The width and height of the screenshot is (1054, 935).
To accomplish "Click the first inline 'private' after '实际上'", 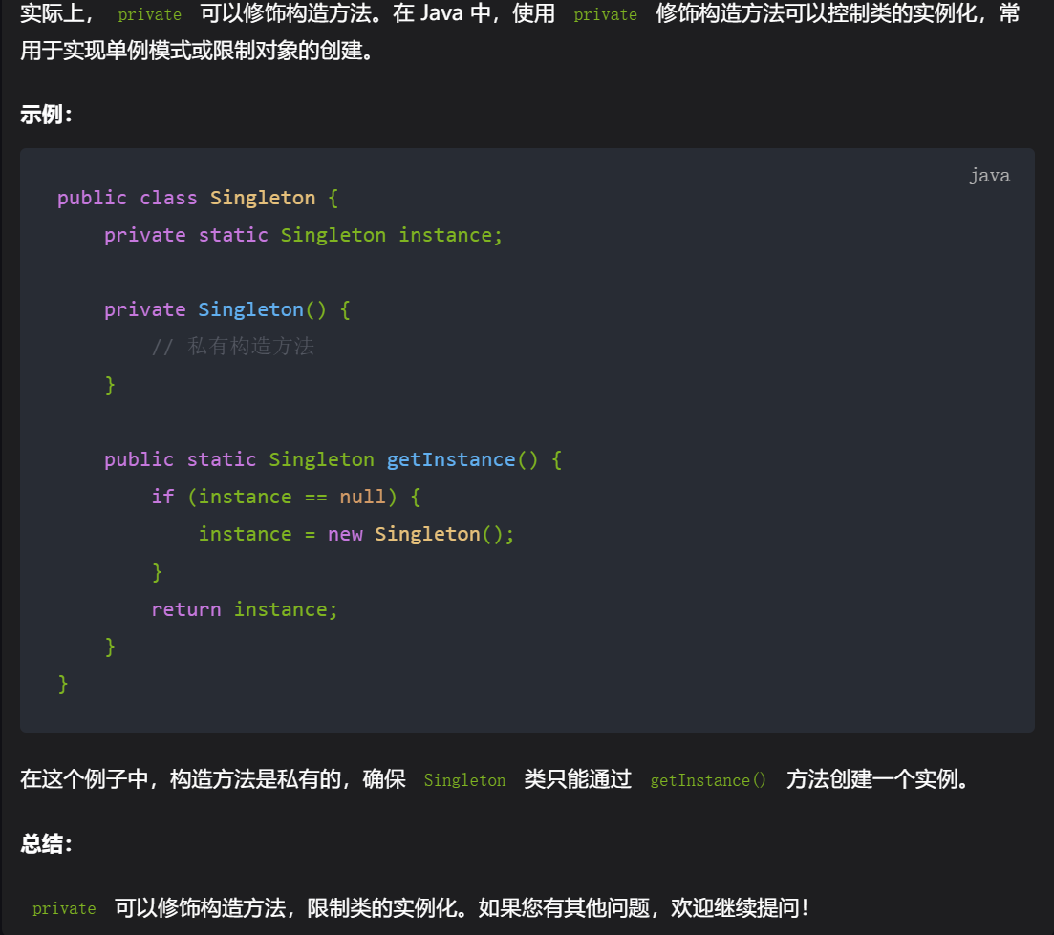I will 149,14.
